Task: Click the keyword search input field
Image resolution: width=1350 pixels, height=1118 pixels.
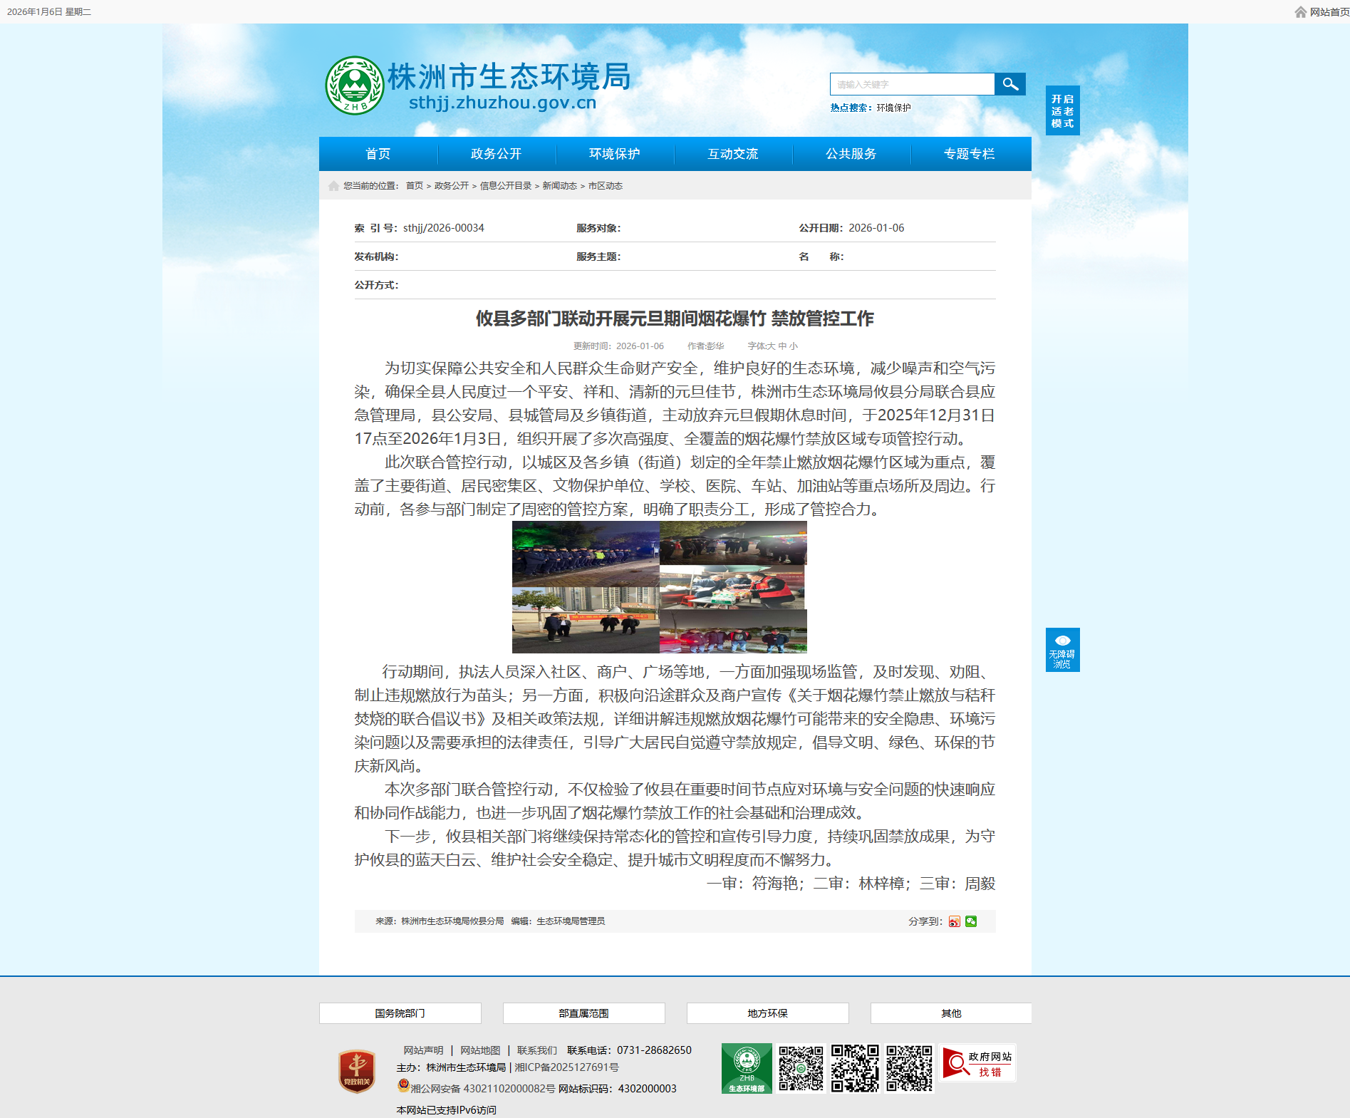Action: point(912,84)
